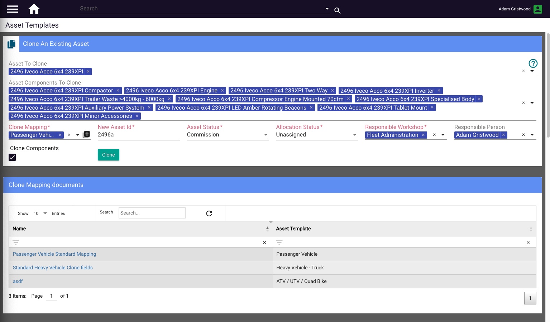Expand the Responsible Person dropdown
The width and height of the screenshot is (550, 322).
click(x=532, y=135)
